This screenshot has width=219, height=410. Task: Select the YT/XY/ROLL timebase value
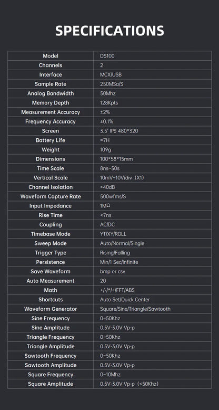[x=113, y=234]
